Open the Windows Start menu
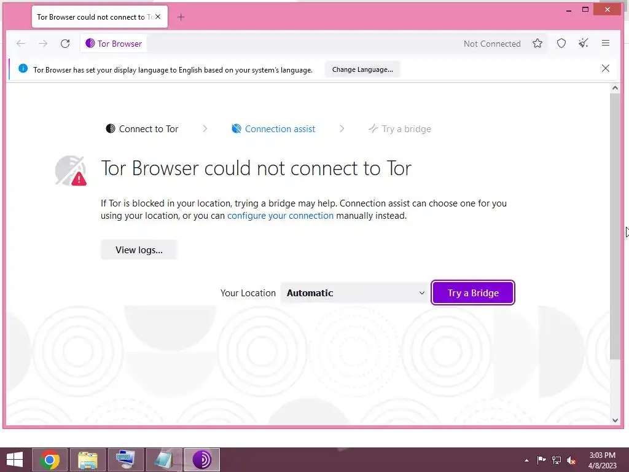This screenshot has height=472, width=629. click(15, 460)
